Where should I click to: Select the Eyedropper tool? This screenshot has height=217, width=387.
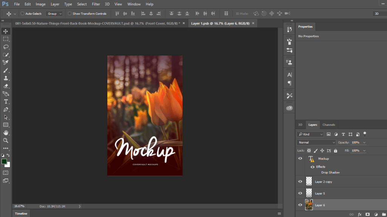coord(6,62)
